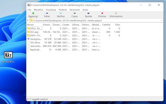Image resolution: width=166 pixels, height=104 pixels.
Task: Click the dr-xr-x... mode value
Action: 96,28
